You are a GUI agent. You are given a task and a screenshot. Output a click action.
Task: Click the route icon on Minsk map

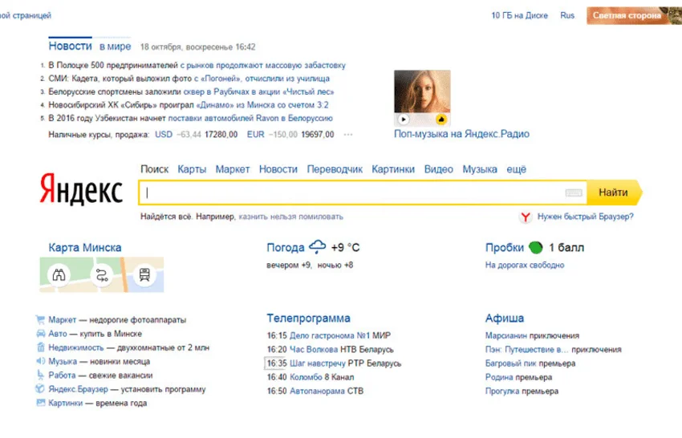102,275
